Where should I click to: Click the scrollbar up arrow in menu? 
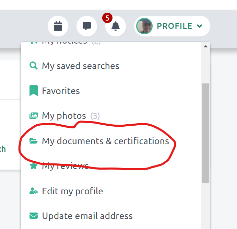coord(205,46)
